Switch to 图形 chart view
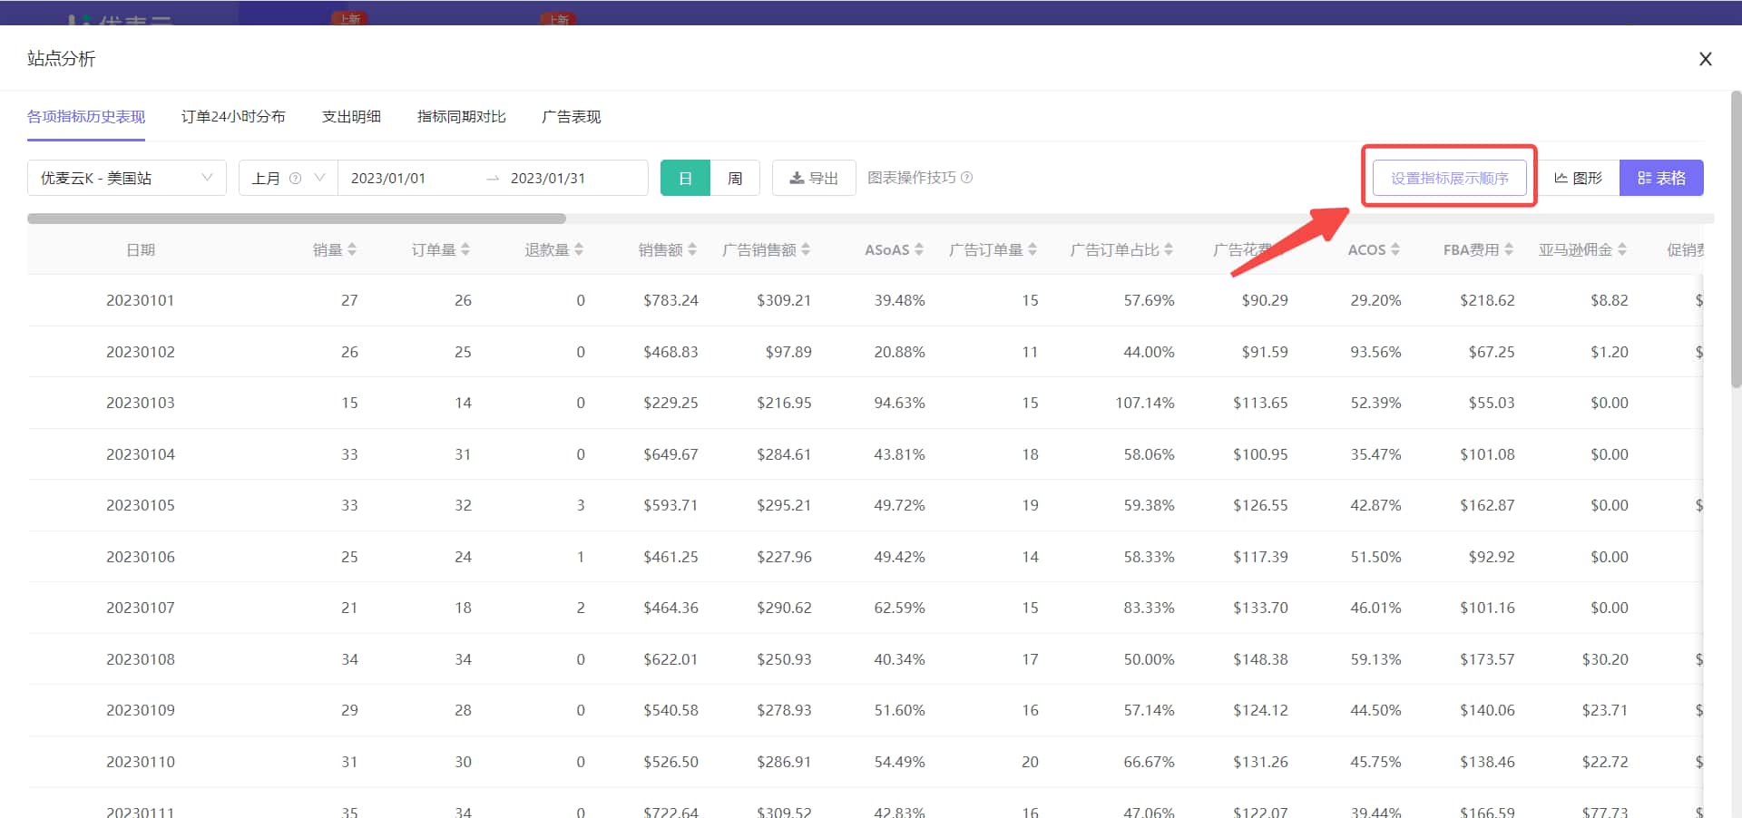Image resolution: width=1742 pixels, height=818 pixels. point(1579,178)
